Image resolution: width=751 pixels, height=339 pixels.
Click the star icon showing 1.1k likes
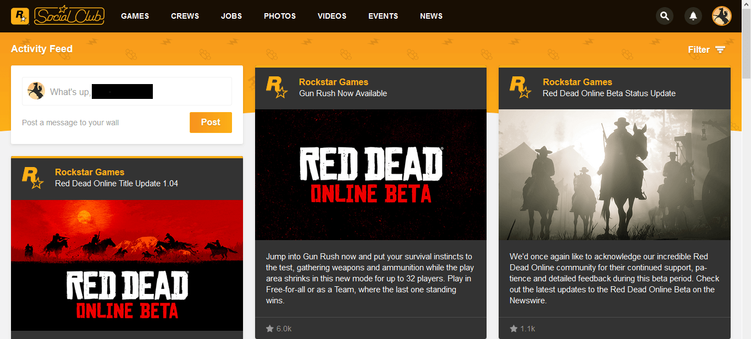point(513,329)
